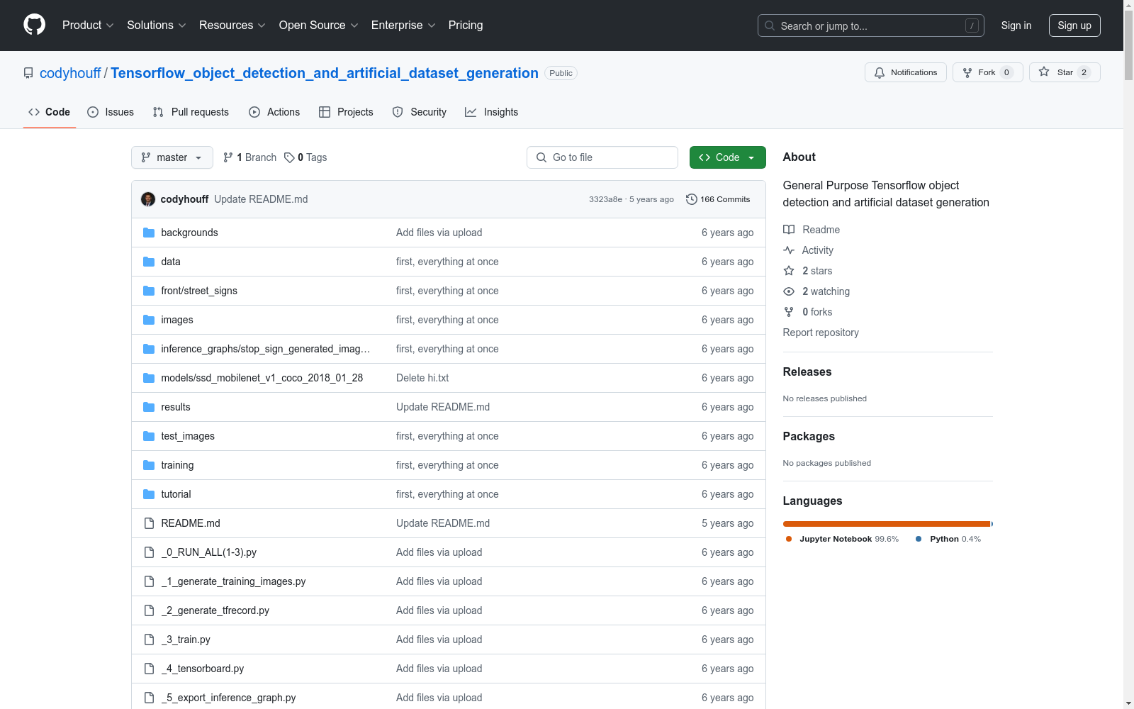Open the Pricing page link
This screenshot has width=1134, height=709.
tap(466, 26)
